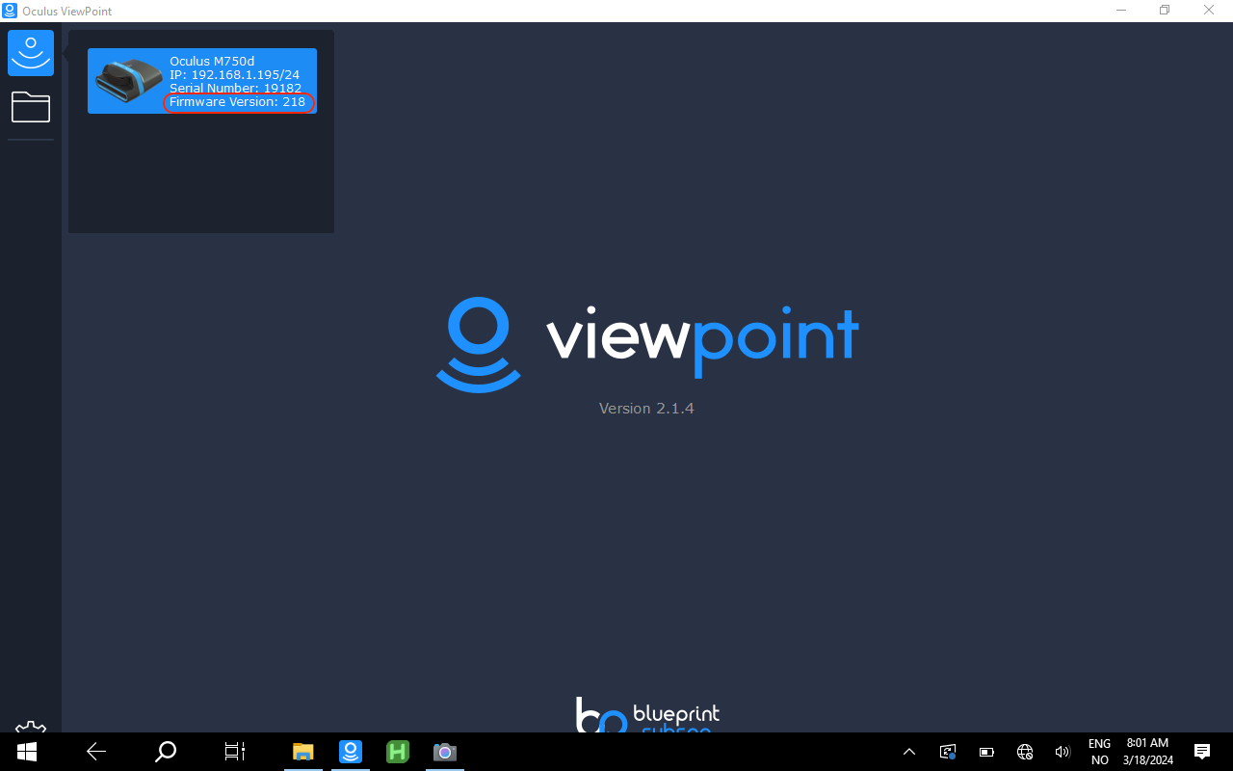Click the Oculus ViewPoint taskbar icon
The height and width of the screenshot is (771, 1233).
[x=351, y=752]
